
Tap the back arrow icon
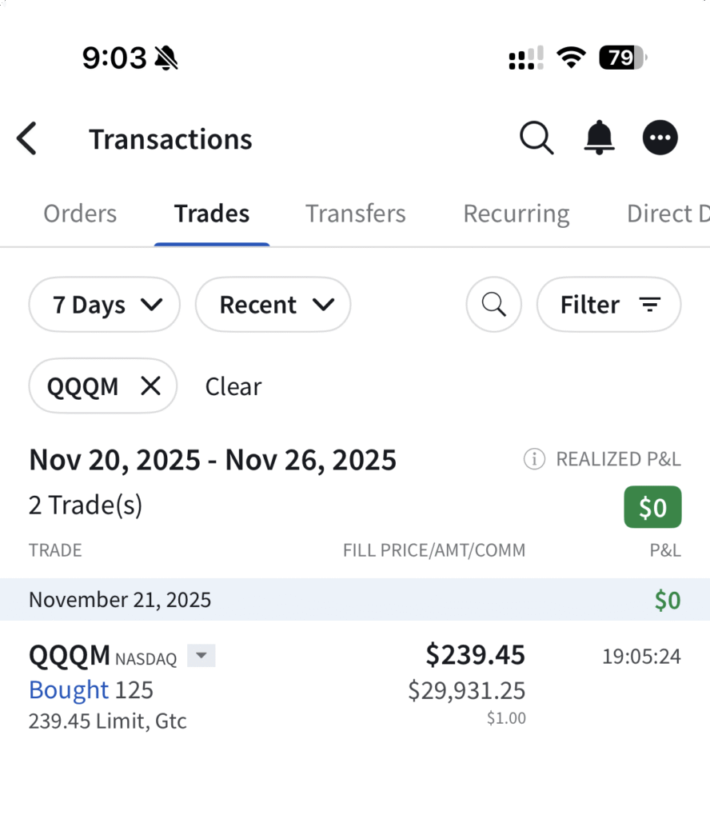[x=27, y=138]
